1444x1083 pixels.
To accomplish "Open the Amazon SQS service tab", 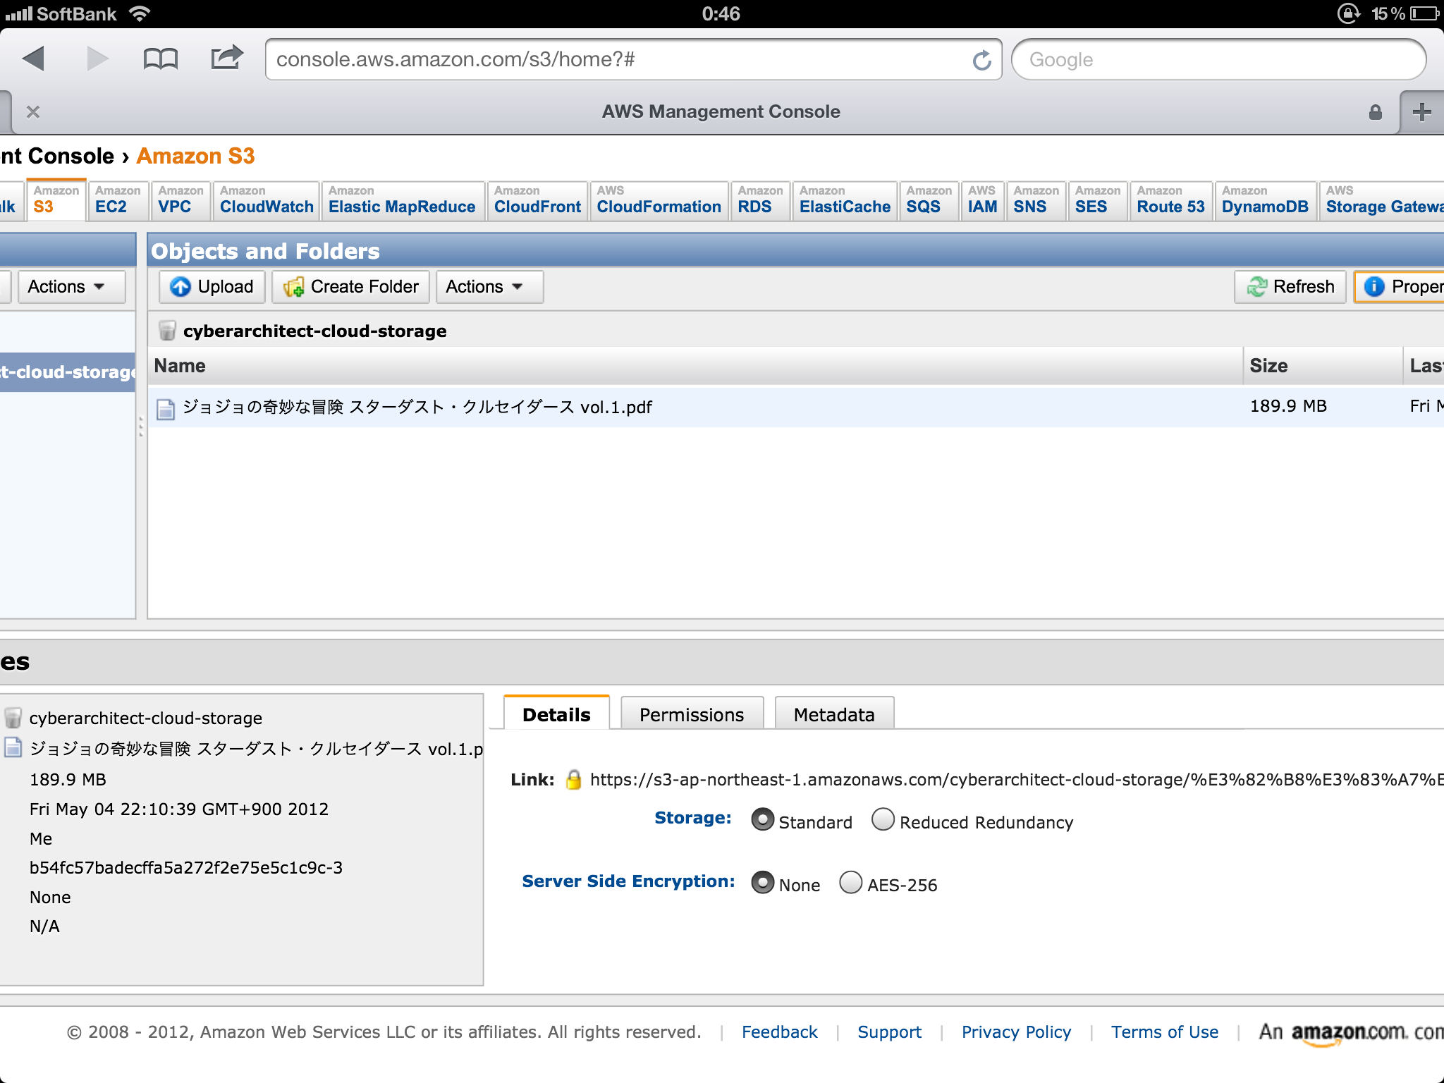I will pyautogui.click(x=929, y=200).
